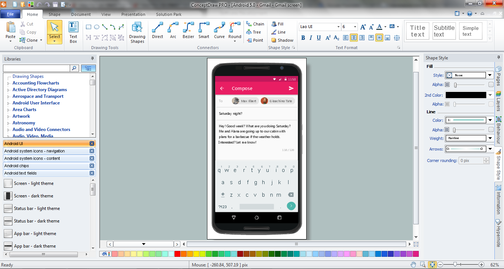Open the Layers side panel
Viewport: 504px width, 269px height.
[498, 101]
